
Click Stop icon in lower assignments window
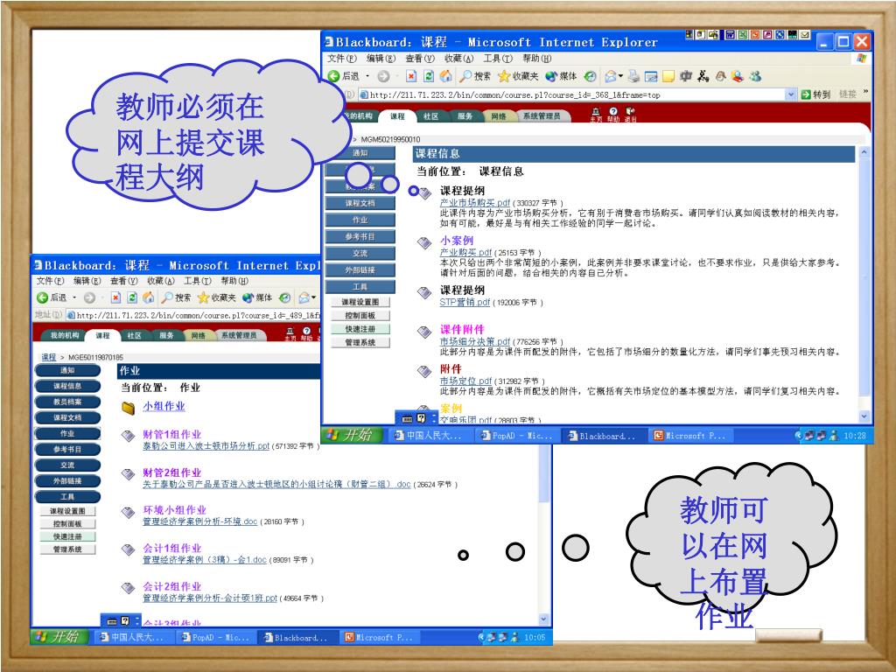[x=115, y=297]
